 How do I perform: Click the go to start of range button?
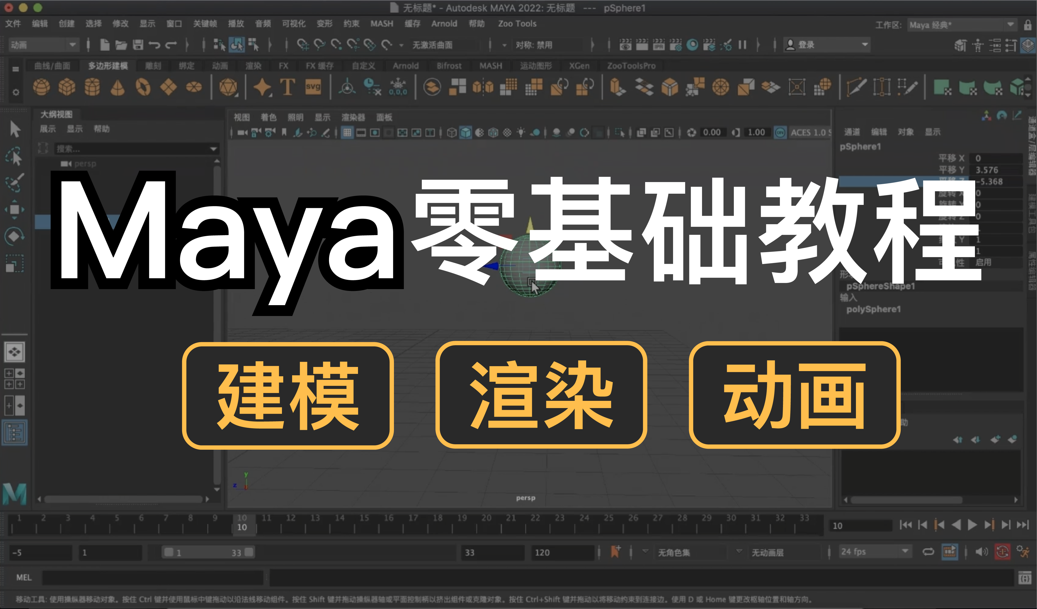point(906,525)
